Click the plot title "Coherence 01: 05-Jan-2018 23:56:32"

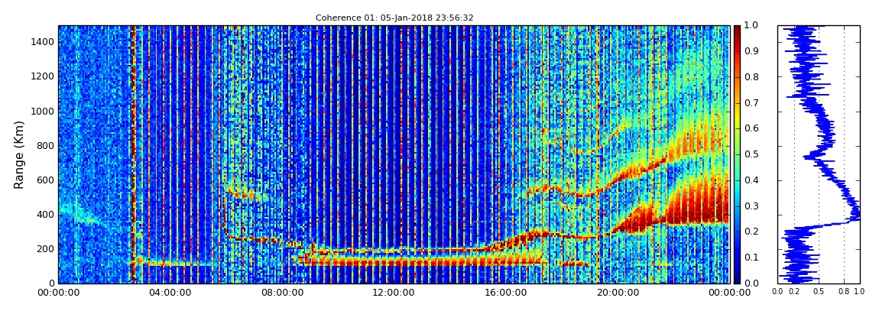click(394, 18)
